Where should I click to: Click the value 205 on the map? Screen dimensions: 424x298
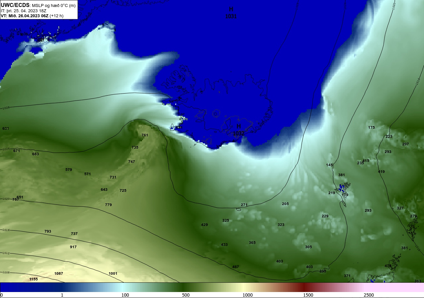coord(285,204)
